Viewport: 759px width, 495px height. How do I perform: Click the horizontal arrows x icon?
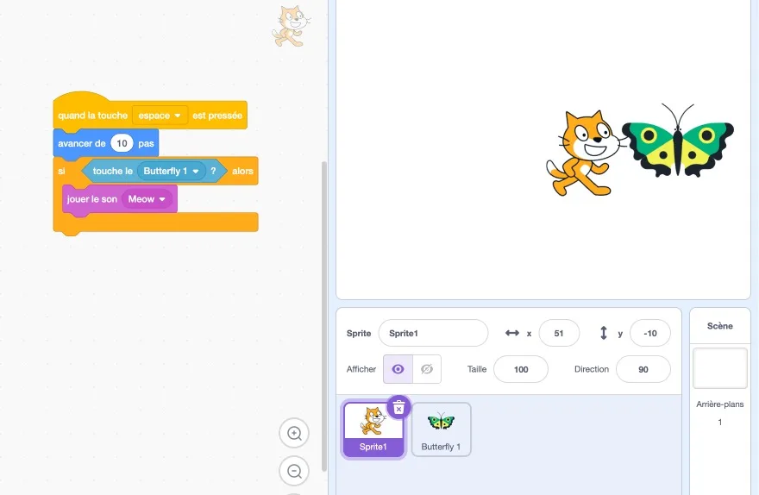pyautogui.click(x=512, y=333)
